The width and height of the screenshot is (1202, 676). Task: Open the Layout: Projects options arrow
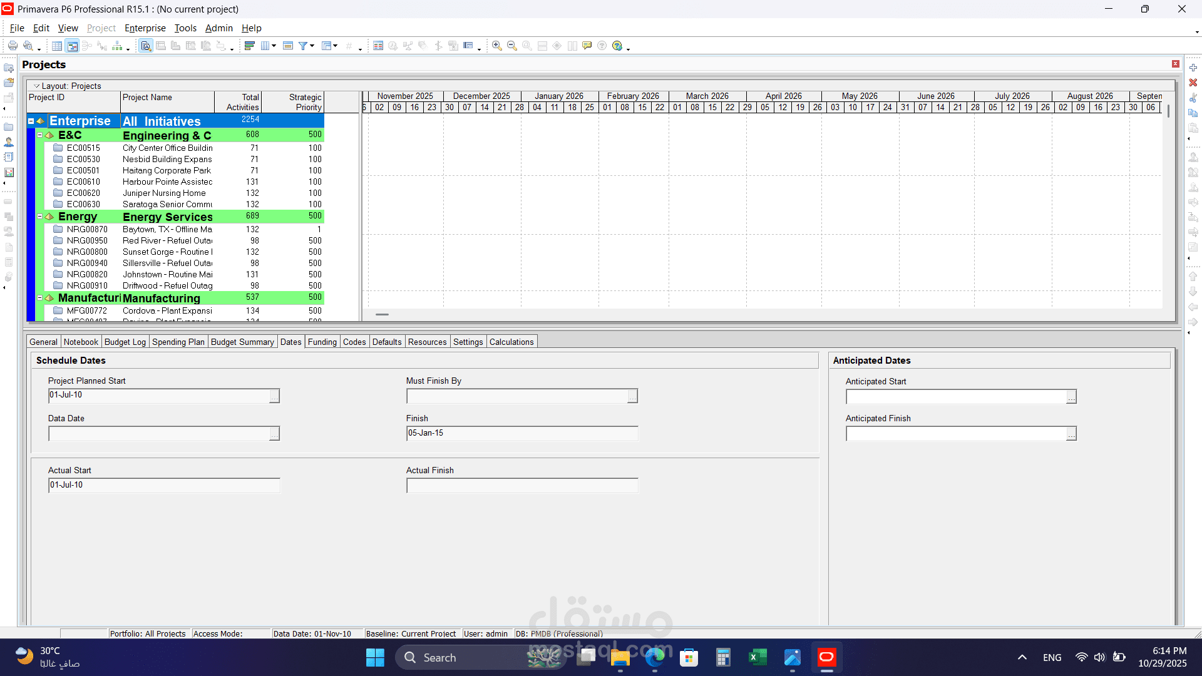pos(36,86)
